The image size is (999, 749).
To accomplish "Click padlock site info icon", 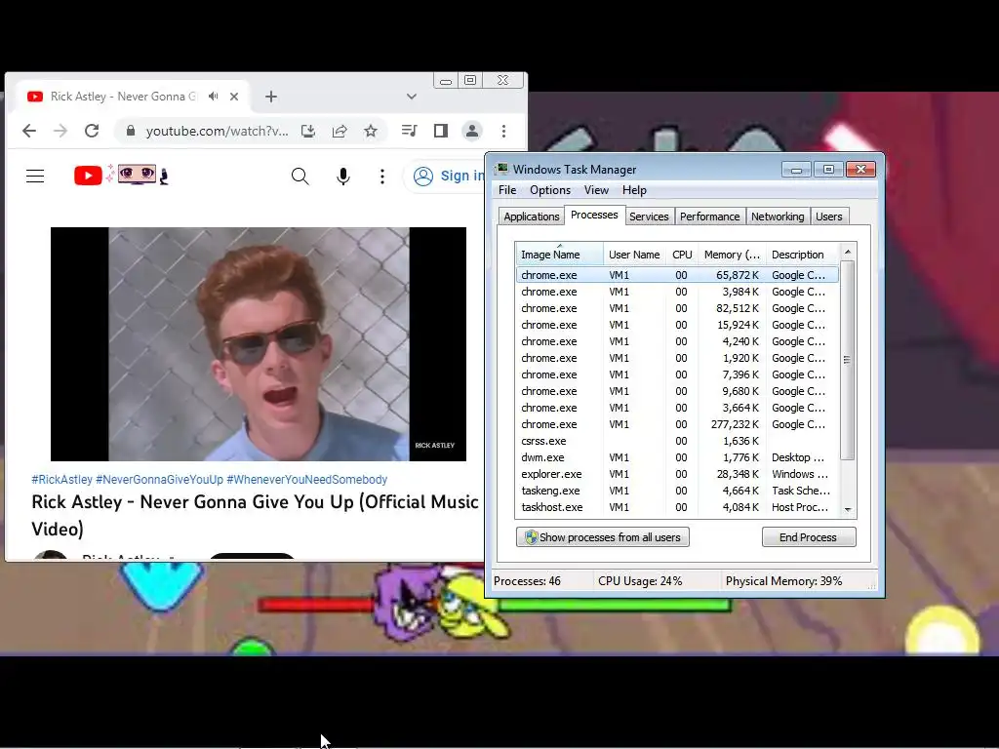I will click(131, 131).
